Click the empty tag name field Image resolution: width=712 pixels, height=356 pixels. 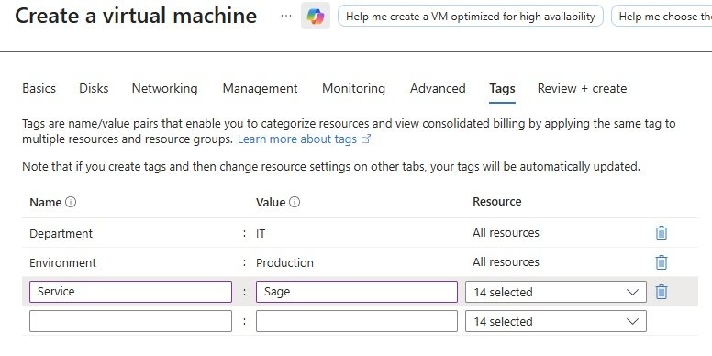[x=130, y=321]
